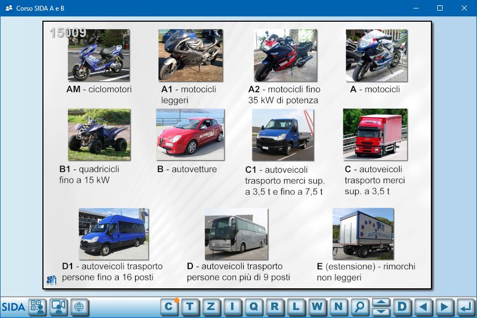Click the Q letter button
The image size is (477, 318).
[253, 306]
